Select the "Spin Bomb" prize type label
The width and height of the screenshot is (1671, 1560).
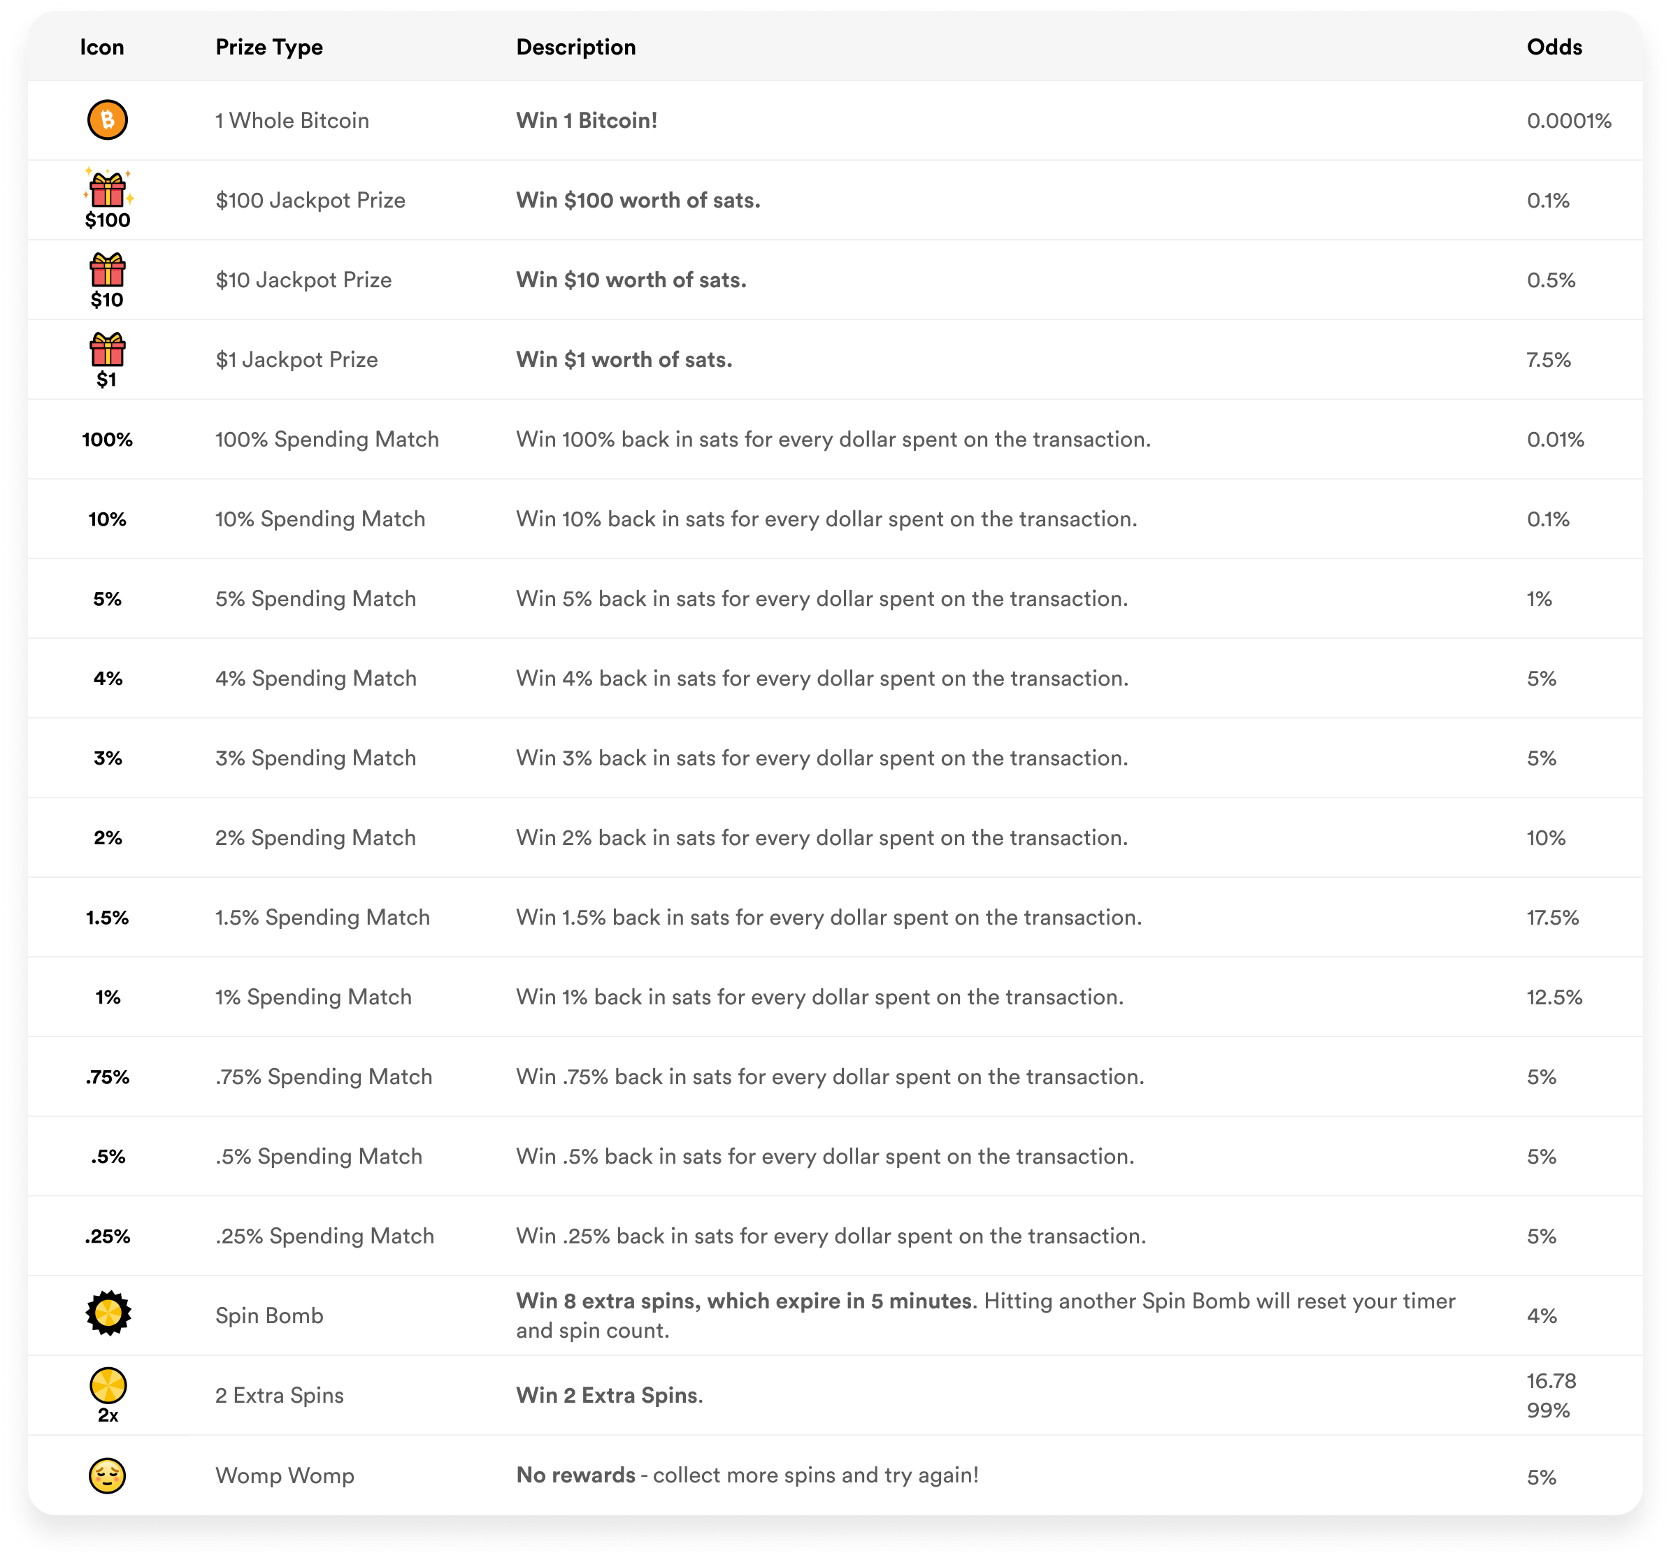269,1315
